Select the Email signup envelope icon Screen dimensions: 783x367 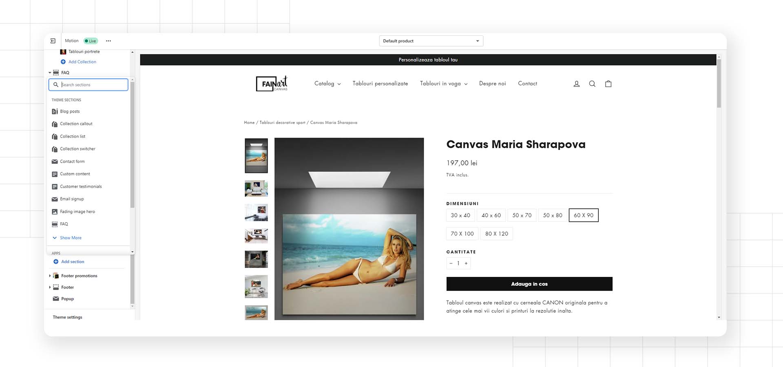pos(55,199)
